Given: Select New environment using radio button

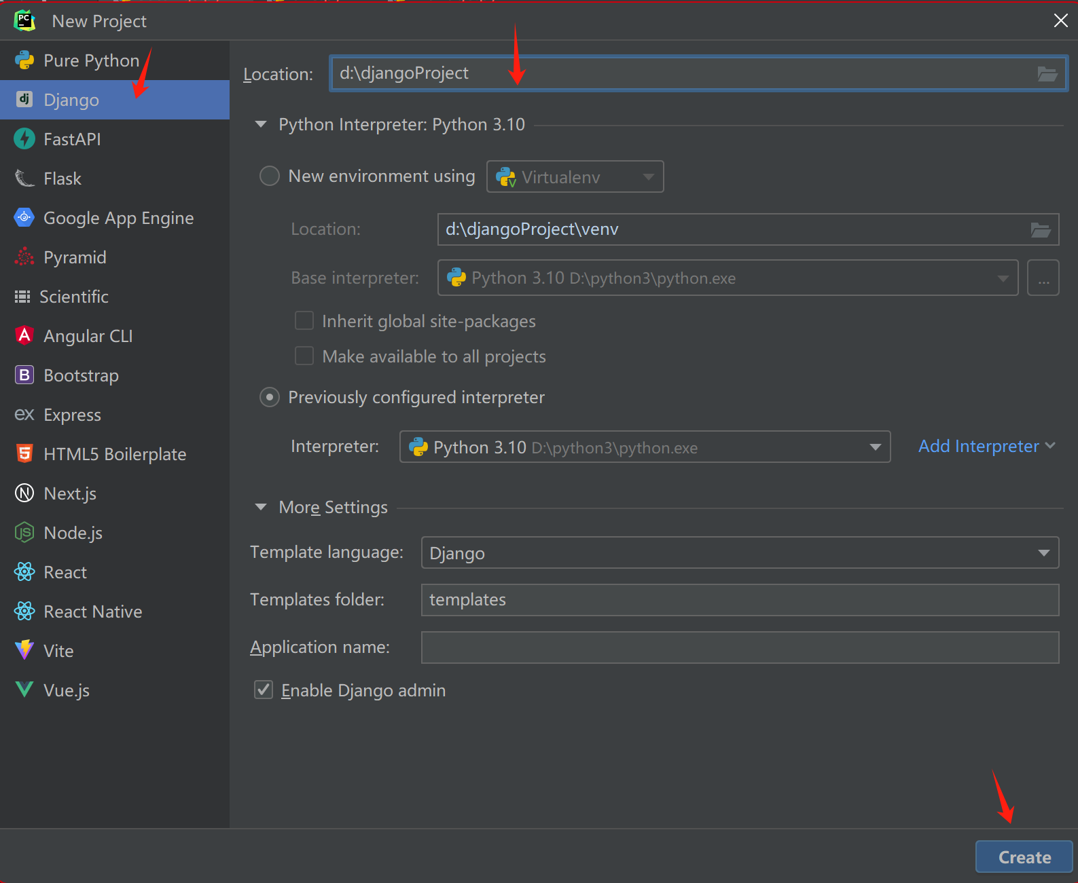Looking at the screenshot, I should pos(270,176).
